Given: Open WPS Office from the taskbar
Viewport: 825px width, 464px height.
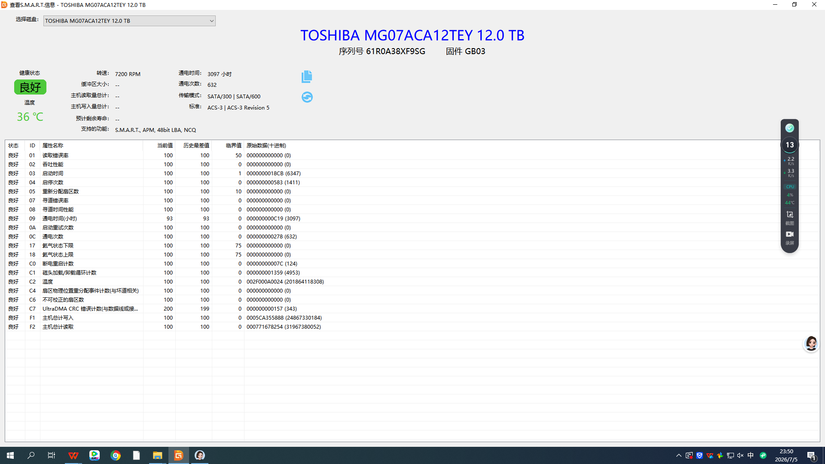Looking at the screenshot, I should tap(73, 455).
